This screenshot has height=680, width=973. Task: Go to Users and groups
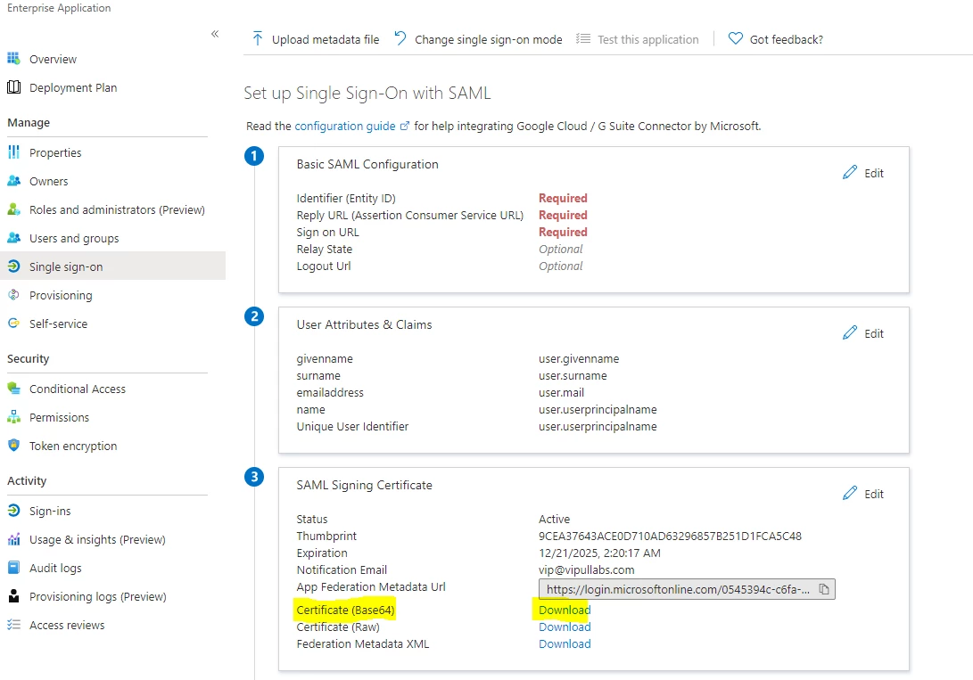coord(74,238)
